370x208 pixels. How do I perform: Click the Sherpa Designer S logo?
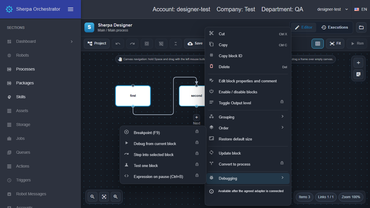point(89,27)
